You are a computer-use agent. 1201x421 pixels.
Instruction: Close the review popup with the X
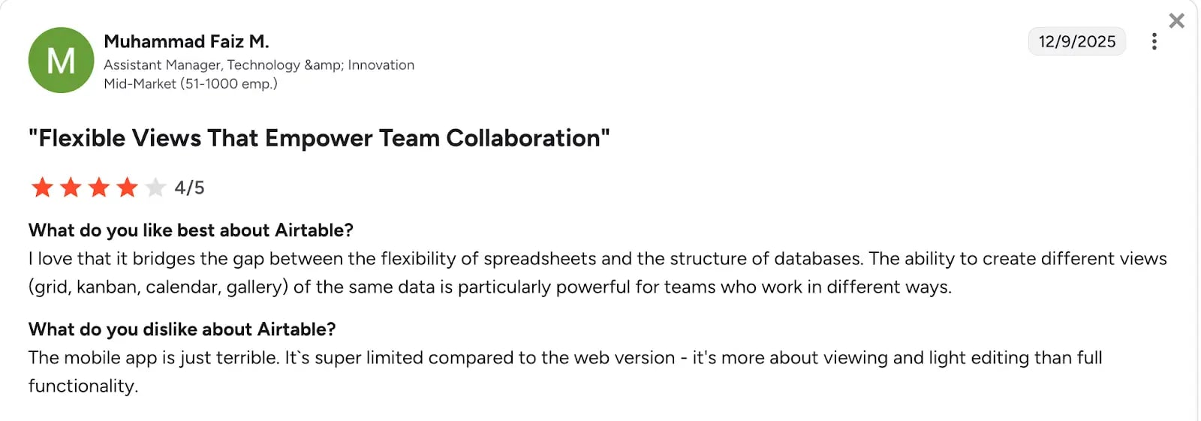(x=1176, y=21)
